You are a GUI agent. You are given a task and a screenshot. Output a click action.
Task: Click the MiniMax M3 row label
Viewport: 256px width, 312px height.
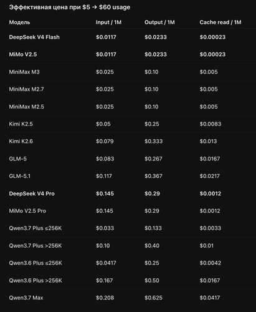tap(24, 72)
